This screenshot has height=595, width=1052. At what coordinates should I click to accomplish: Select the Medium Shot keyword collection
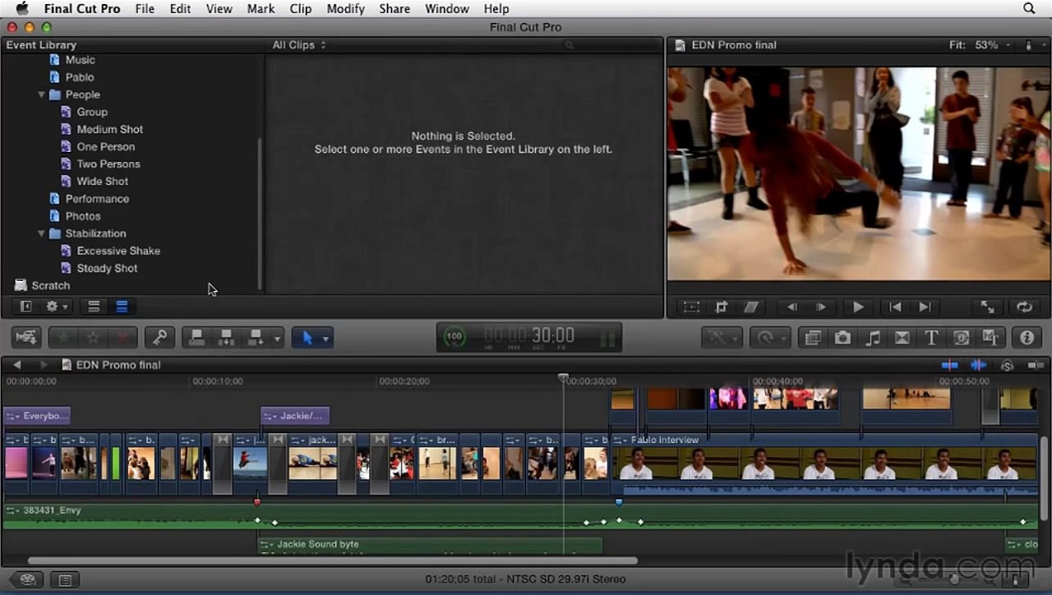tap(109, 129)
